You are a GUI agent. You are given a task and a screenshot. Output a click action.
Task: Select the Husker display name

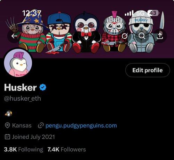click(x=21, y=87)
